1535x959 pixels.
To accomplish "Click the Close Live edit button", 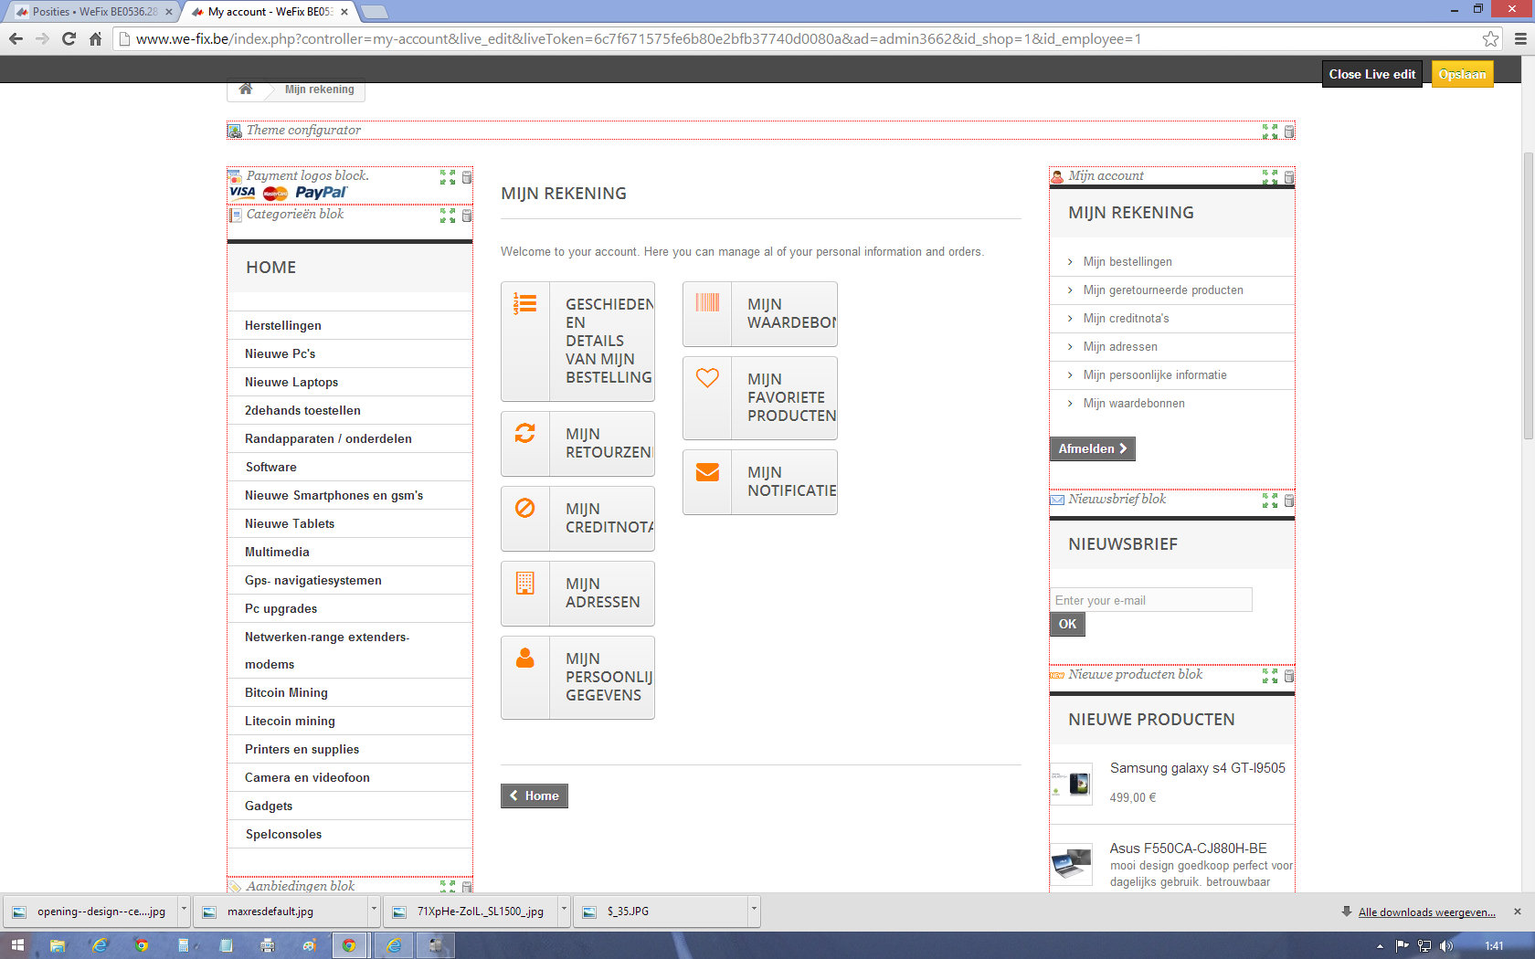I will tap(1371, 74).
